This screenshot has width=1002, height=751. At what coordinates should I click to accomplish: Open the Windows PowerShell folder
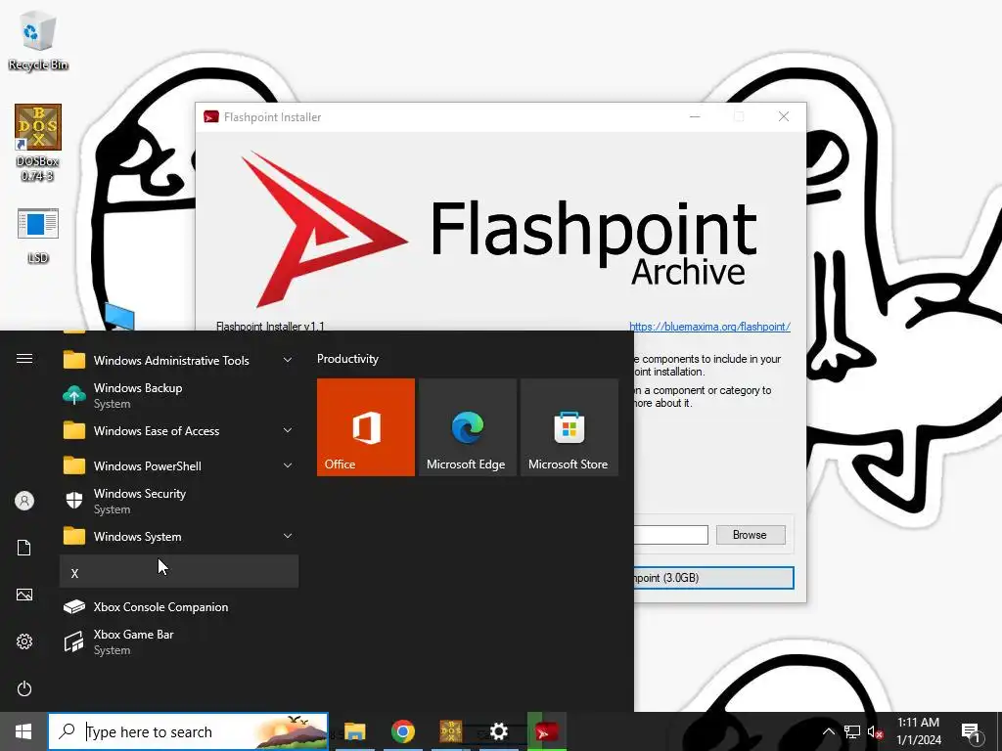(x=179, y=465)
